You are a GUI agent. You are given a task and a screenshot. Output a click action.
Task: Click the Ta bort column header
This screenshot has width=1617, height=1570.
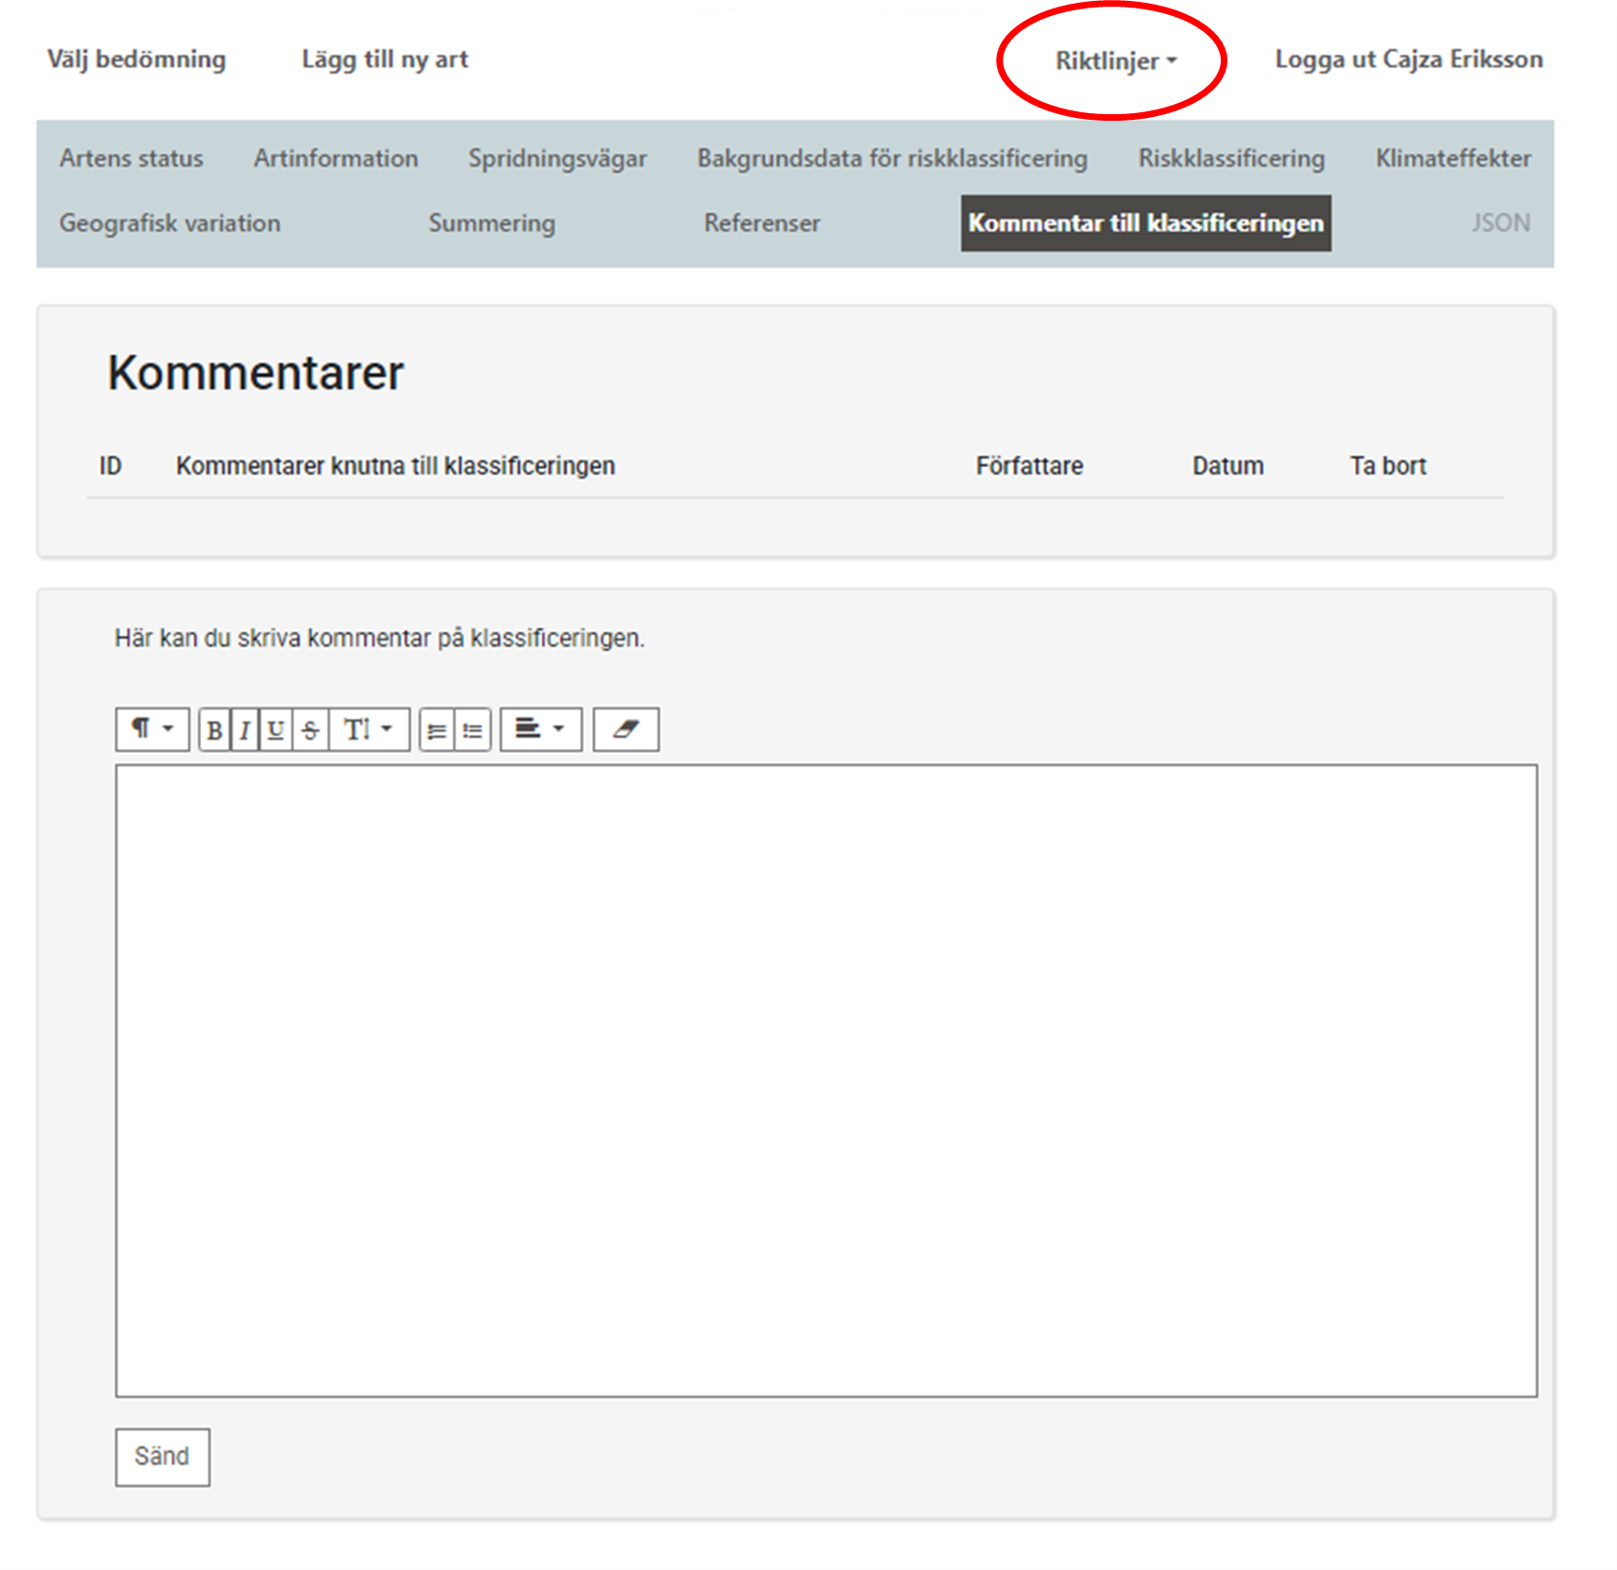[x=1388, y=466]
